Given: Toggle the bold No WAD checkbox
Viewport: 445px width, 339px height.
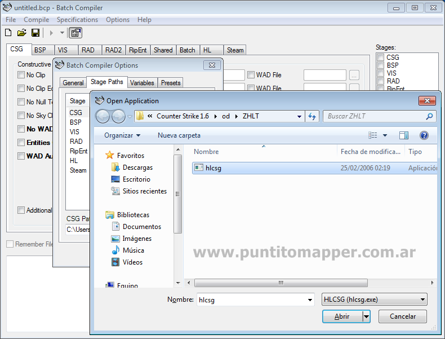Looking at the screenshot, I should click(x=21, y=129).
